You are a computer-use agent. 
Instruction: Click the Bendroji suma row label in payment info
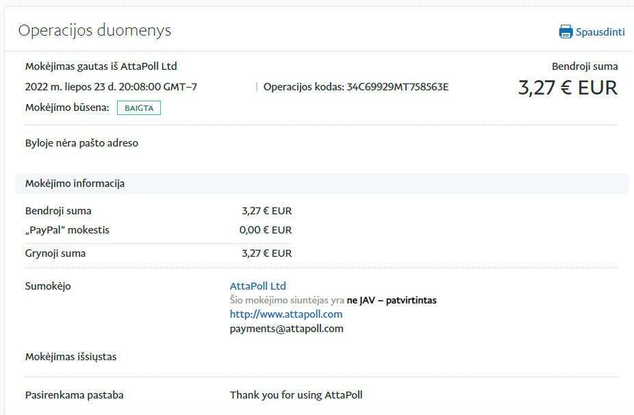[x=58, y=211]
